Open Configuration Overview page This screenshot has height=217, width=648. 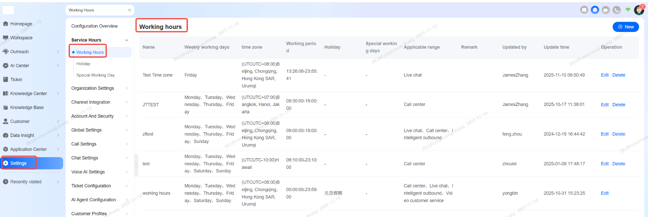pyautogui.click(x=94, y=26)
